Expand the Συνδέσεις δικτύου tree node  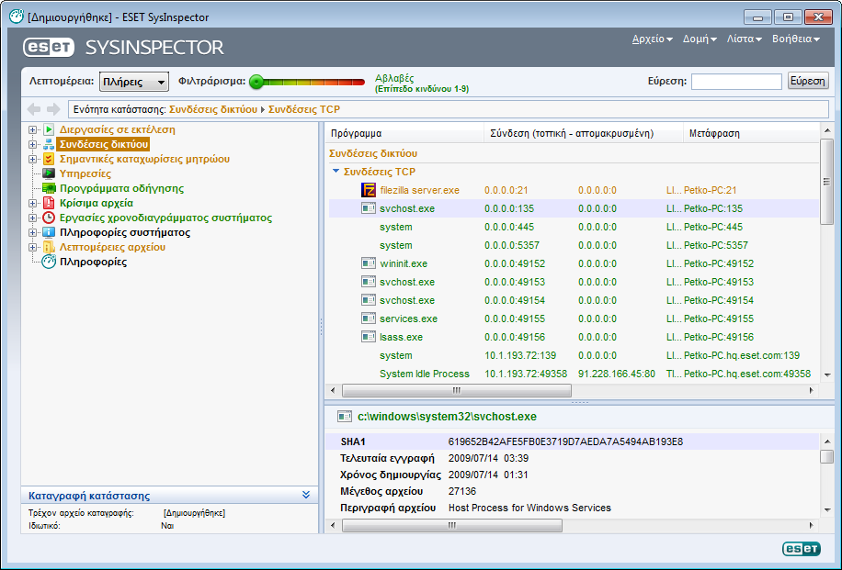[33, 144]
